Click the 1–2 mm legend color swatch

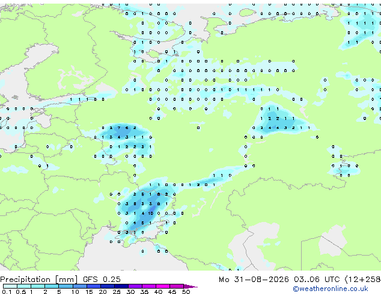38,286
